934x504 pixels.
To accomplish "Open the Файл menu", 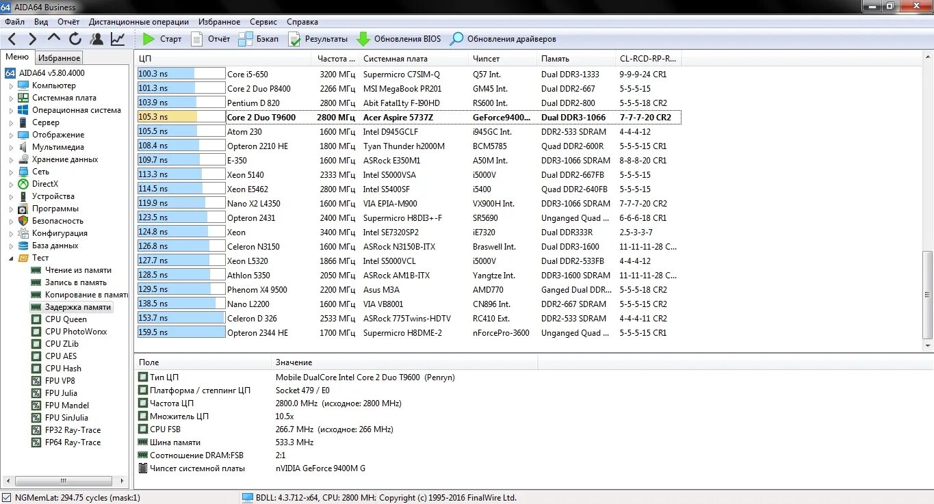I will pos(14,21).
